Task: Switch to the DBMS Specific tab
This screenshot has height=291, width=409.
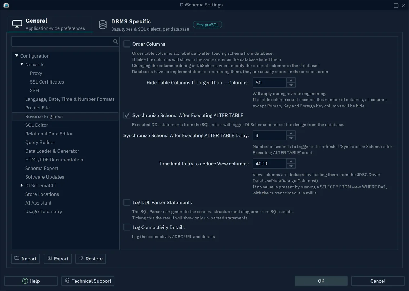Action: pyautogui.click(x=144, y=25)
